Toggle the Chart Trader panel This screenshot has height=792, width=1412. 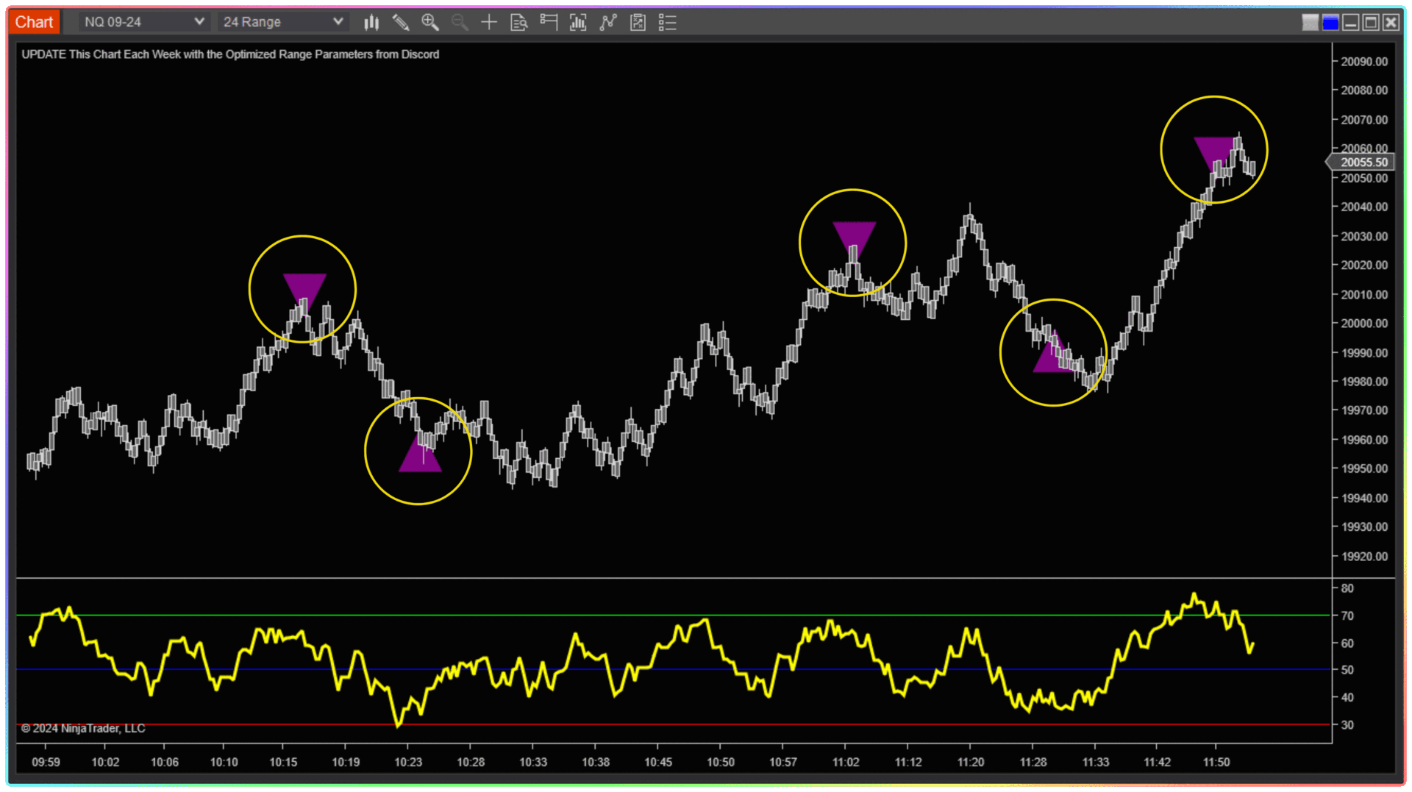(x=549, y=22)
